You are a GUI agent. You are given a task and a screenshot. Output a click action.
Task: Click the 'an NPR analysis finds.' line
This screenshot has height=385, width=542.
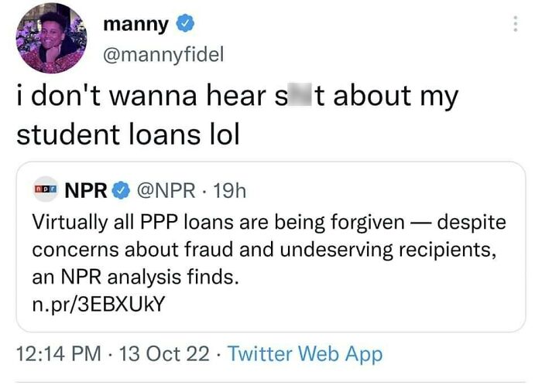point(135,276)
